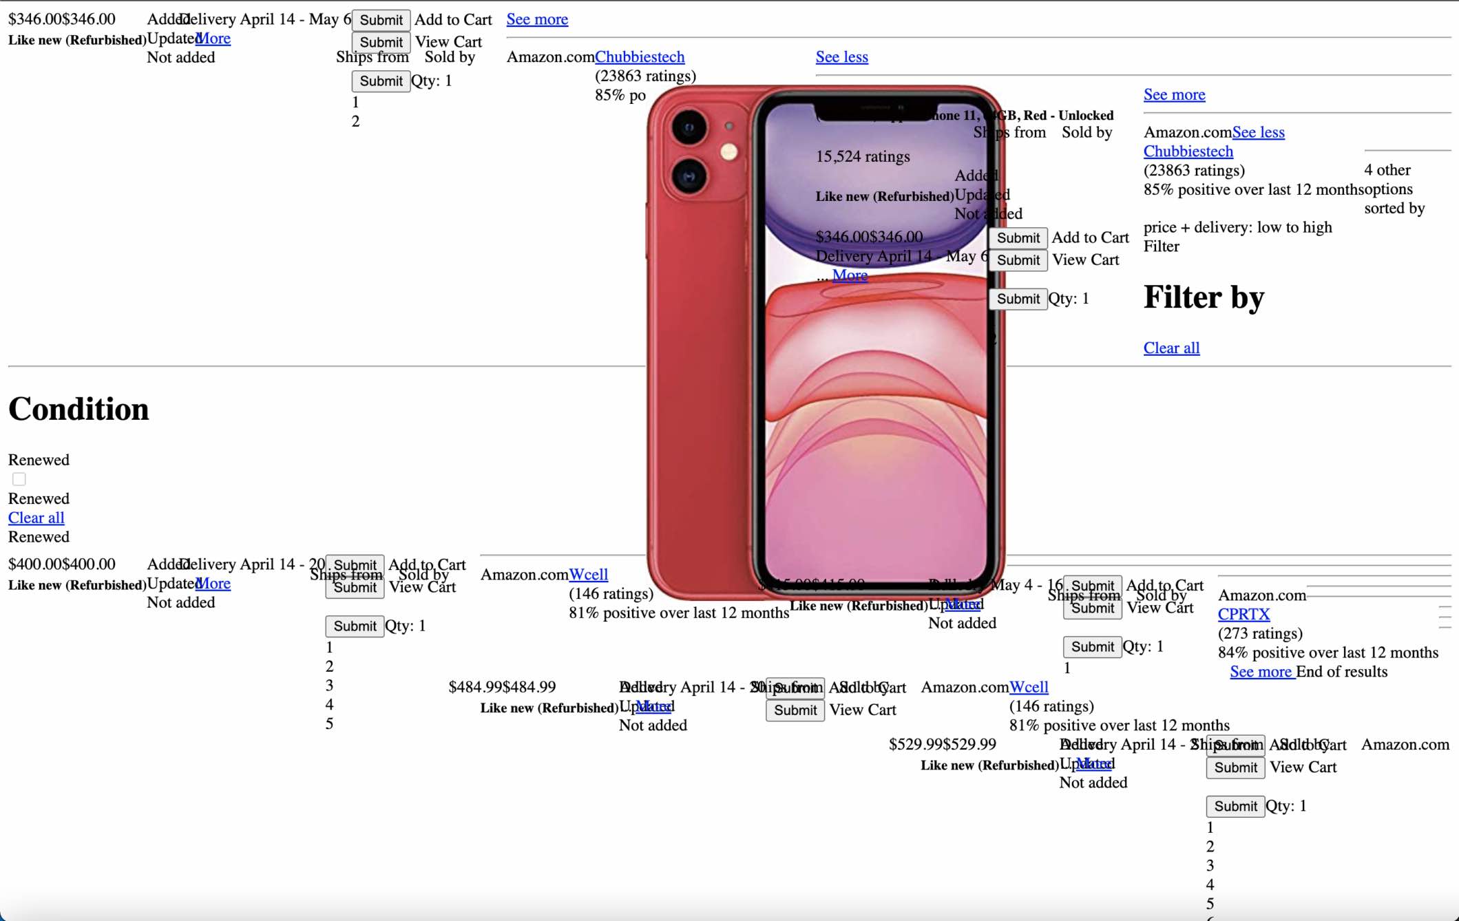
Task: Open Qty: 1 Submit selector under $529.99 offer
Action: tap(1235, 806)
